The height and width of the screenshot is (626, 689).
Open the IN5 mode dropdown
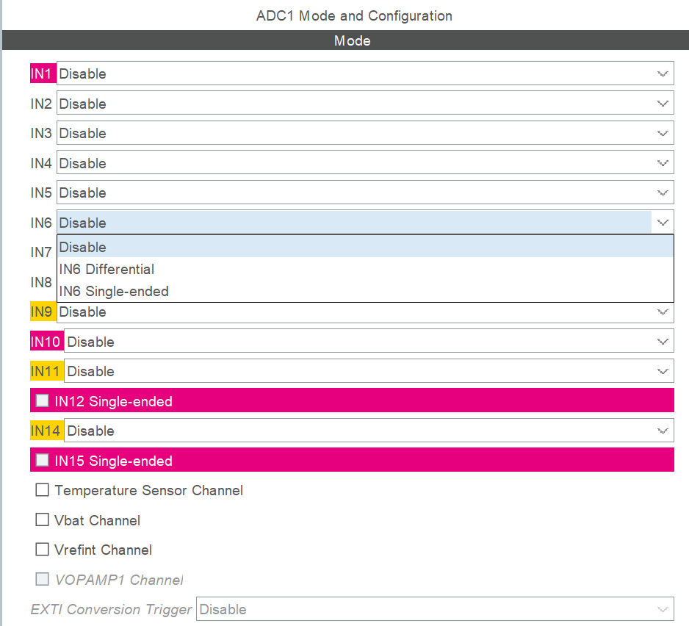click(365, 193)
